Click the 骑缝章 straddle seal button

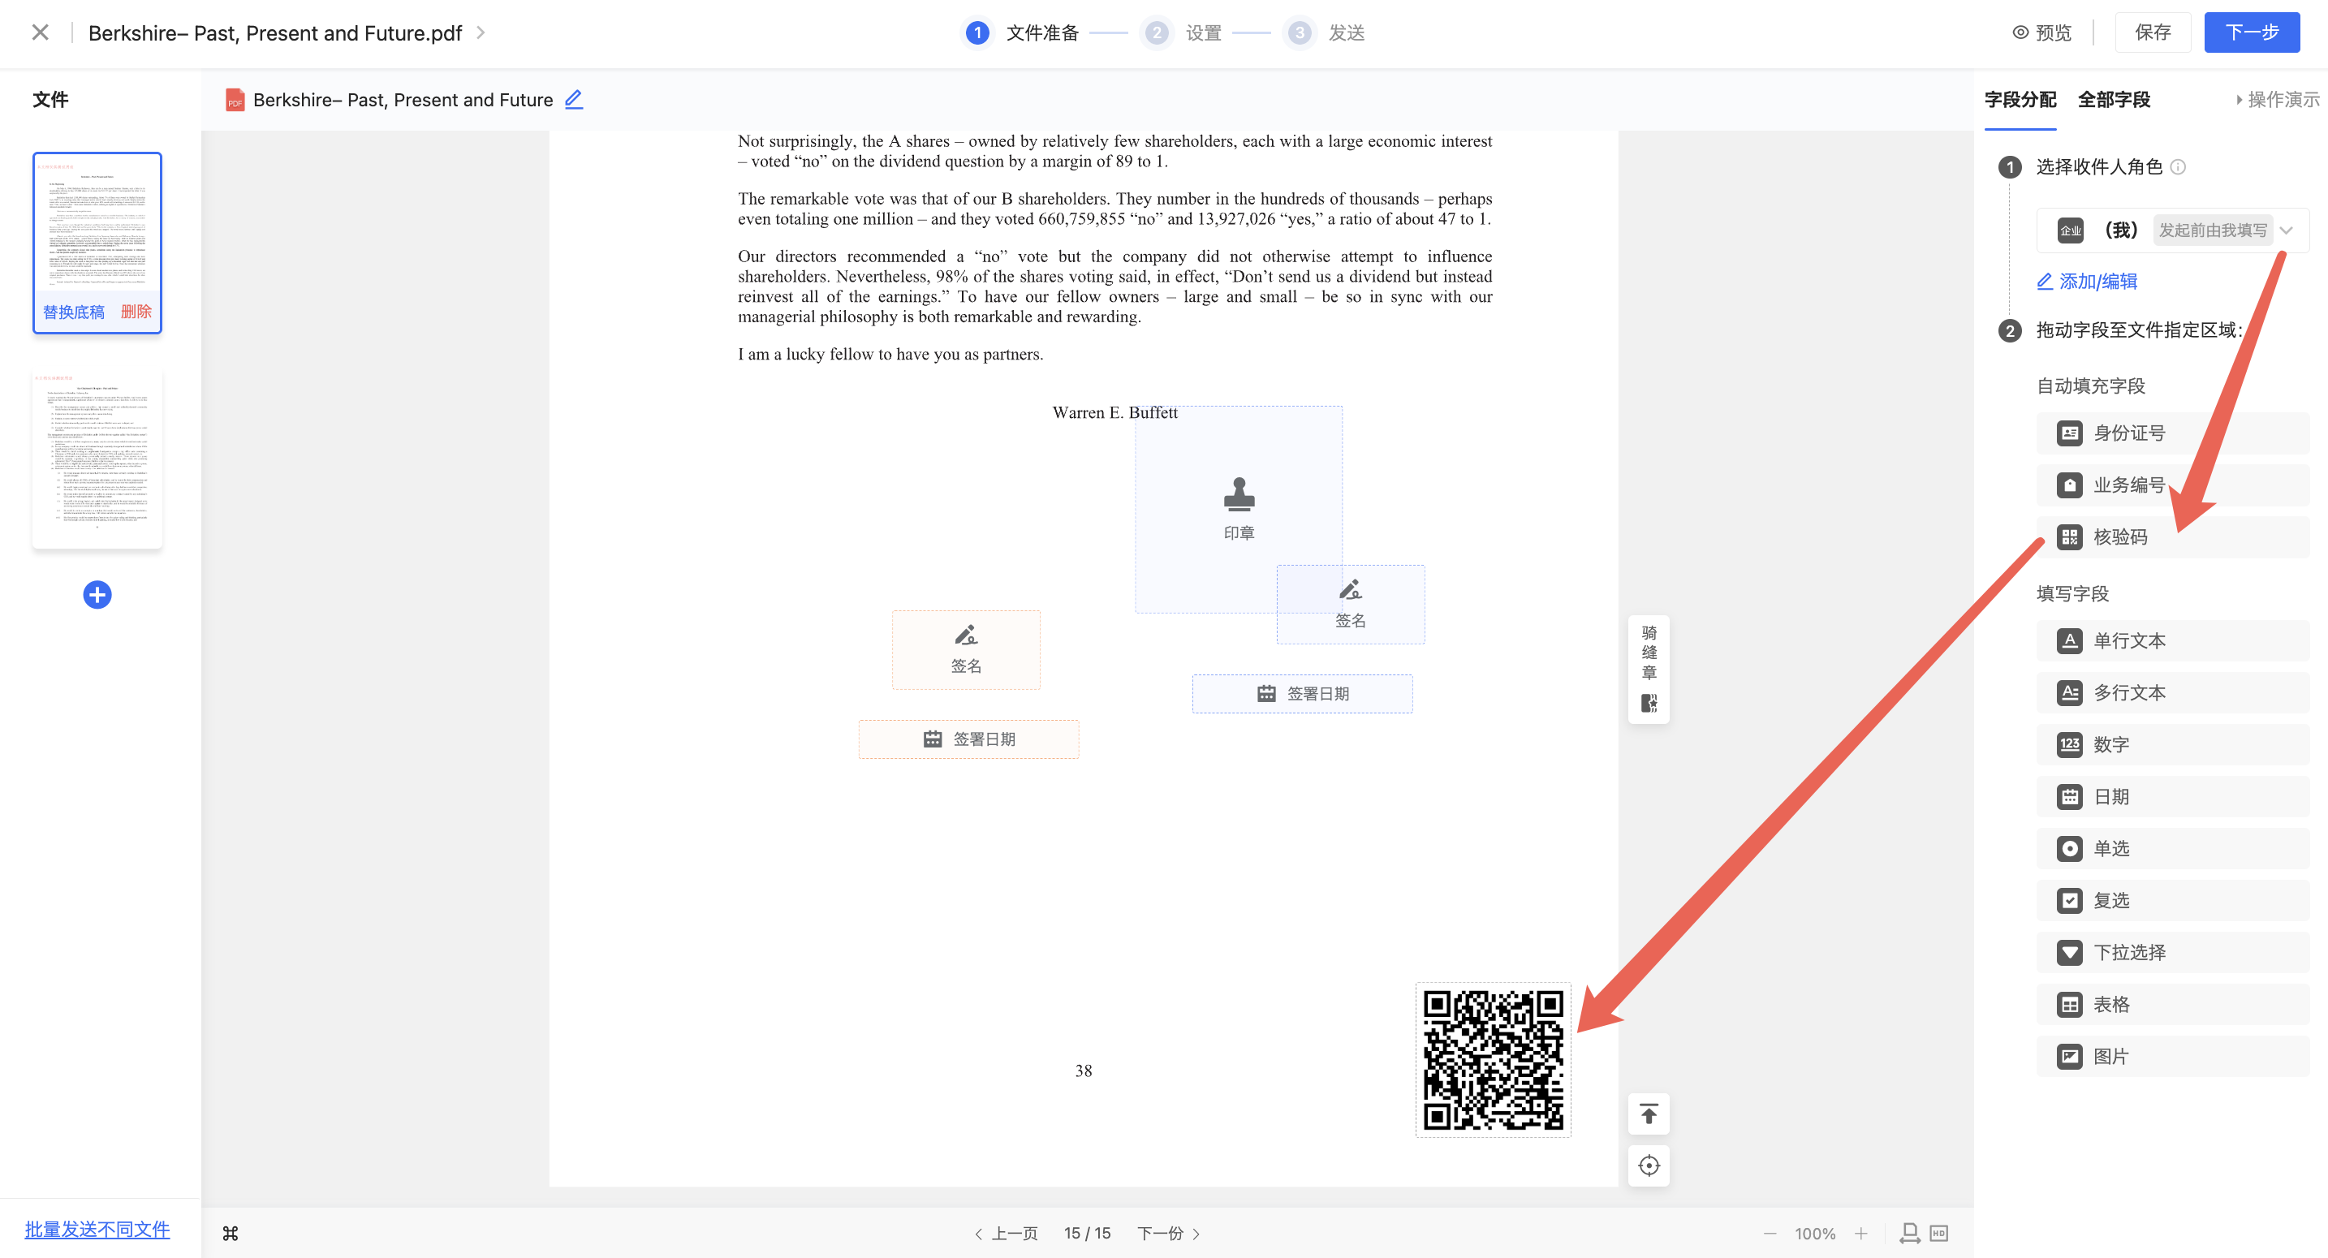[1649, 669]
